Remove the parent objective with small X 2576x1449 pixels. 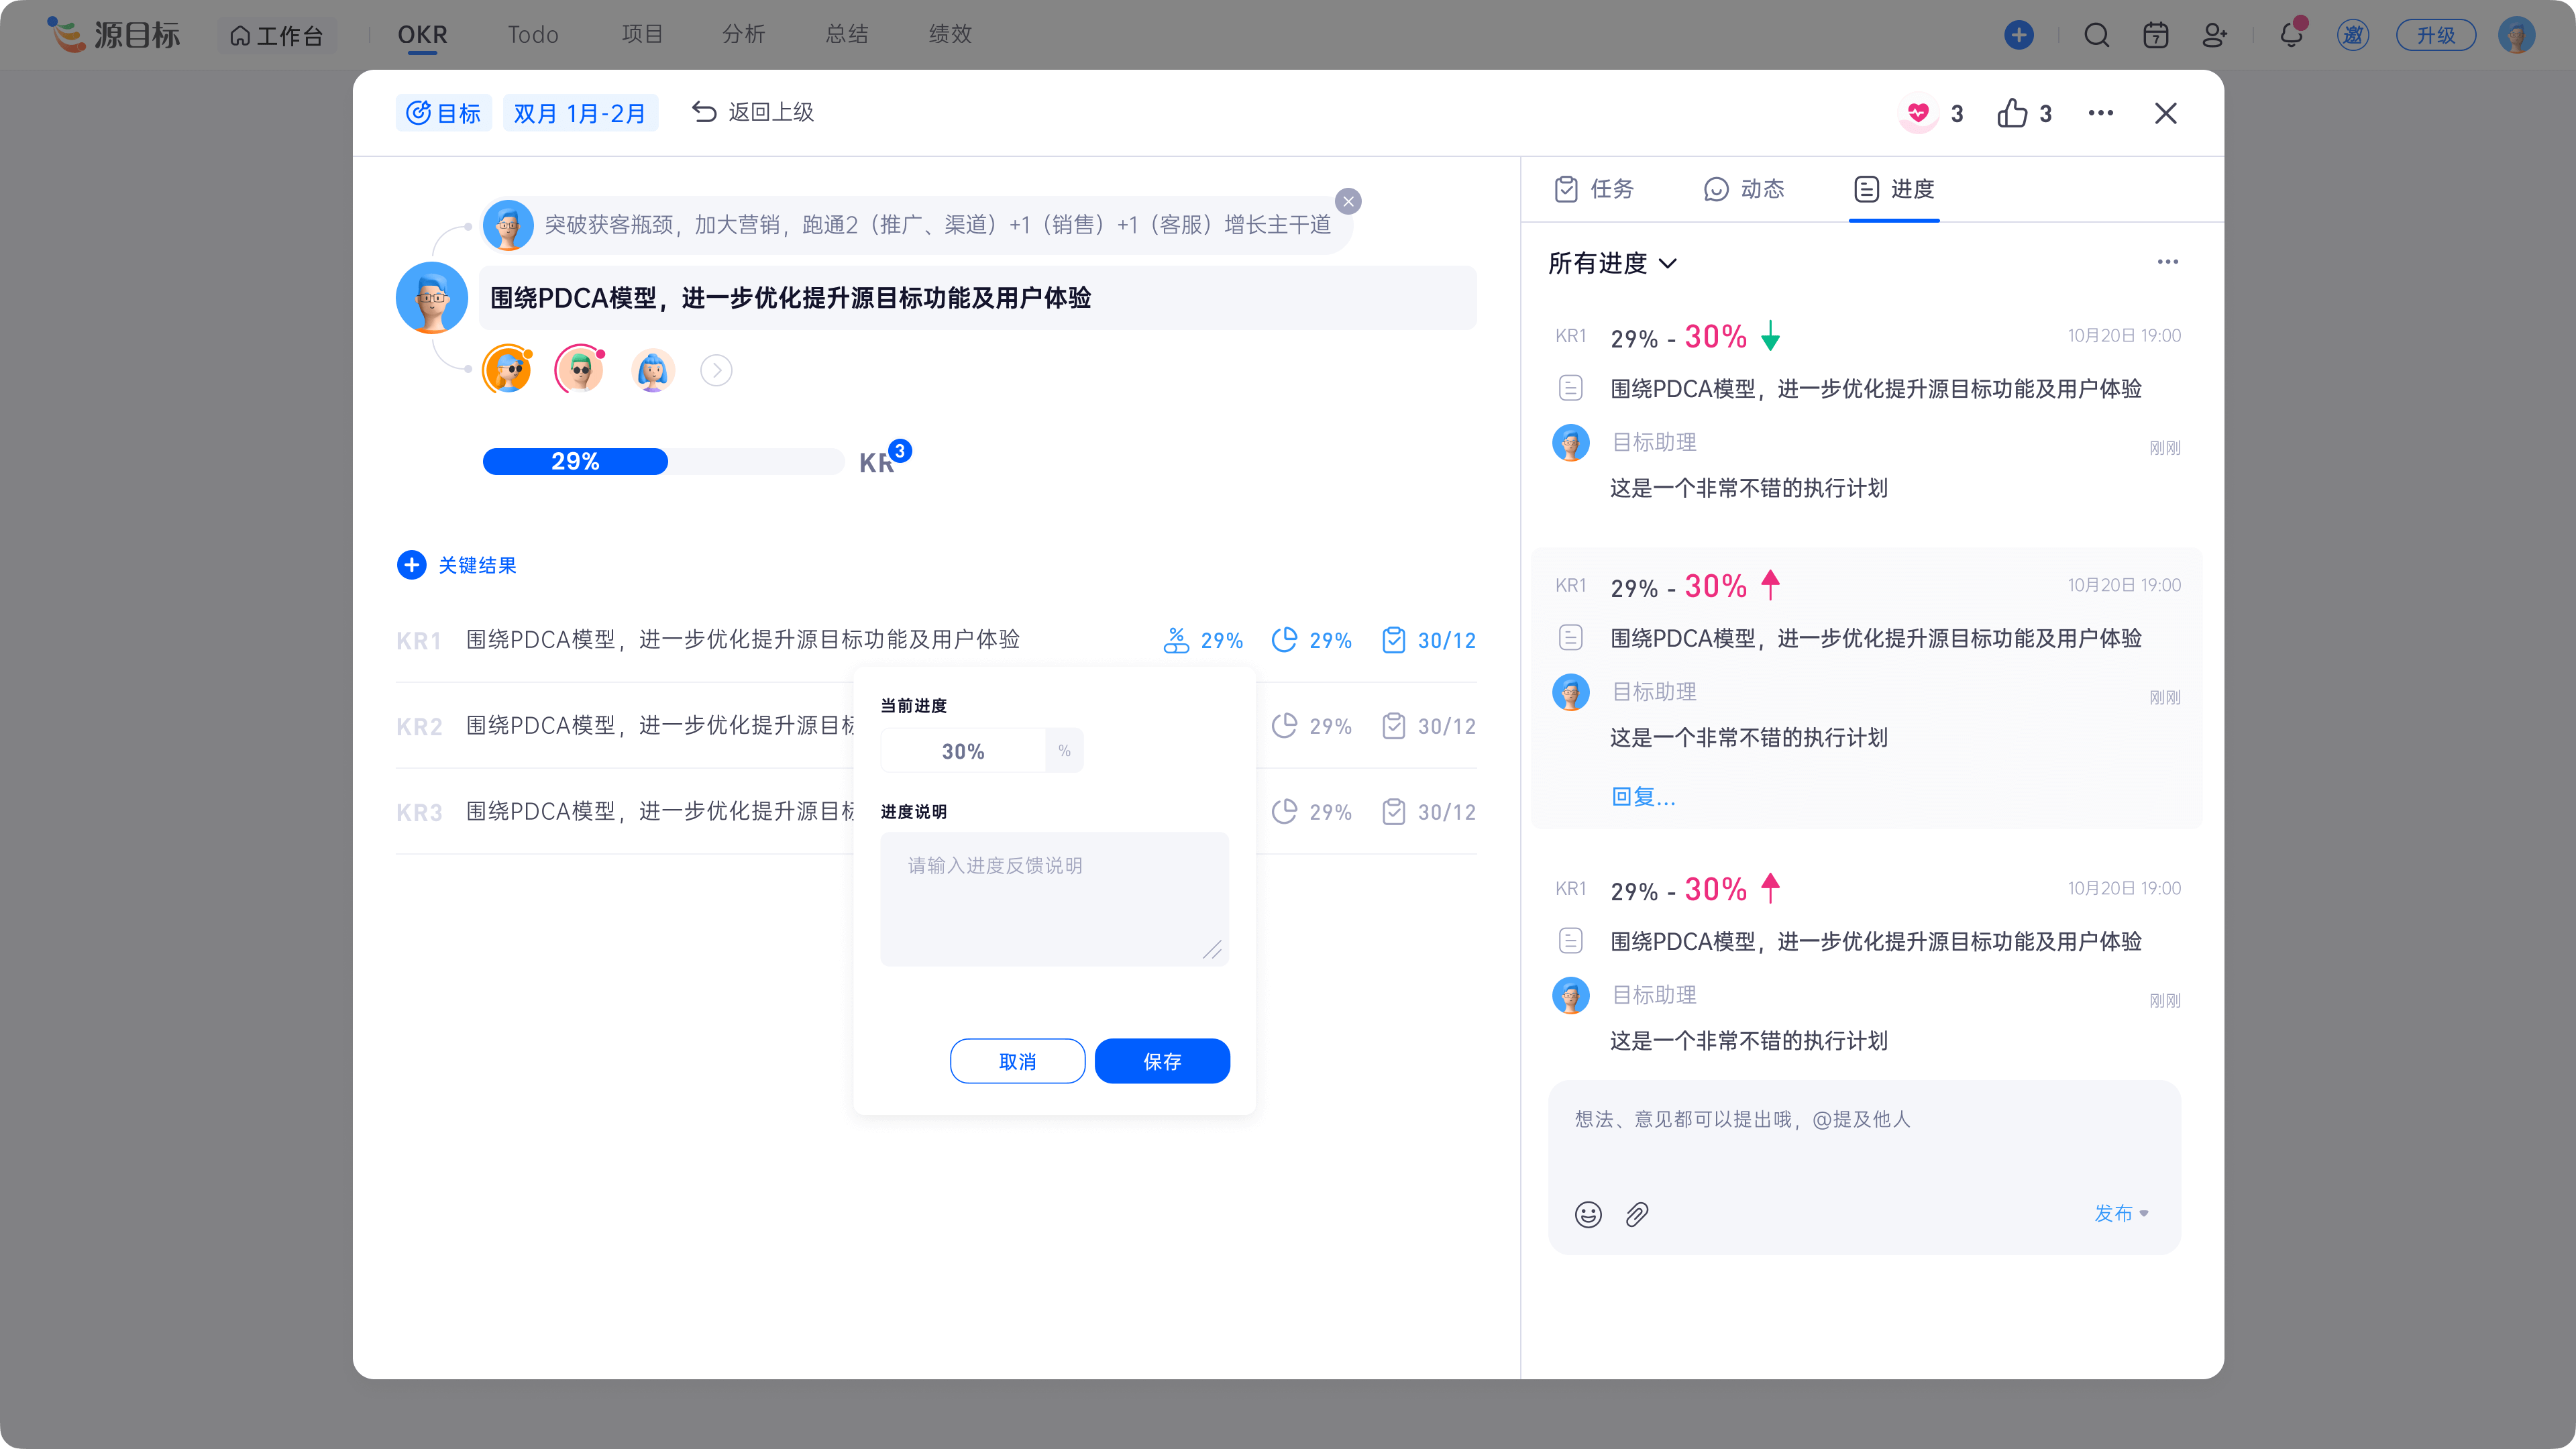click(x=1348, y=201)
